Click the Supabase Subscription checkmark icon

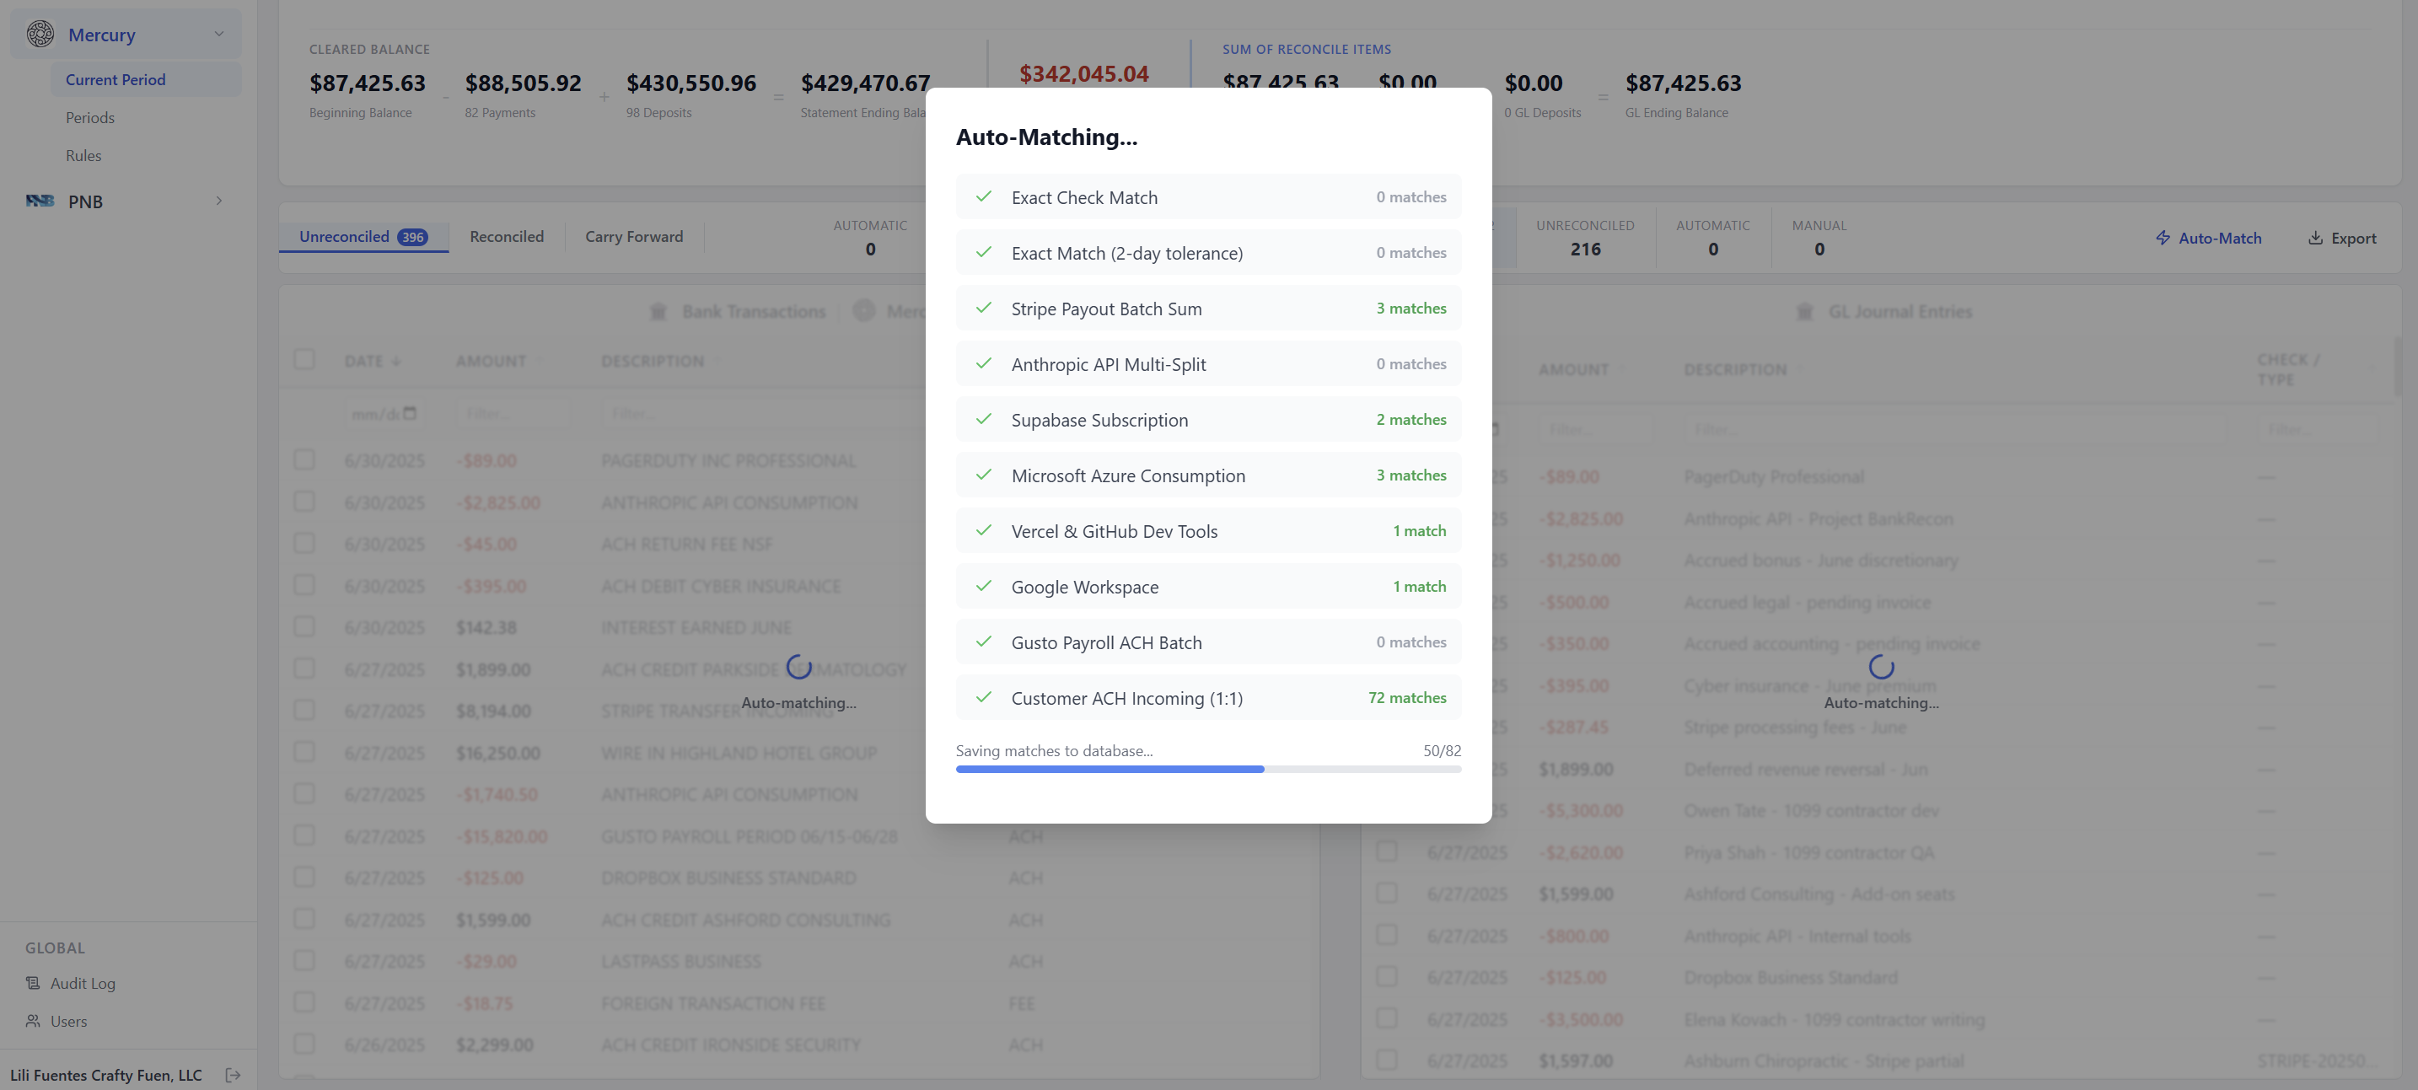coord(984,419)
